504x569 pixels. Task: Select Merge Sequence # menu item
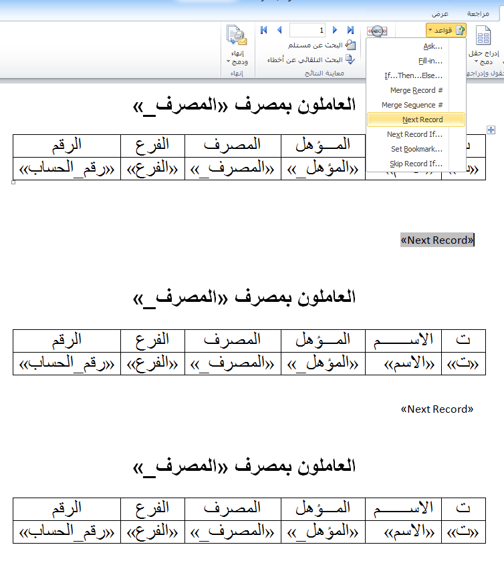click(x=412, y=105)
